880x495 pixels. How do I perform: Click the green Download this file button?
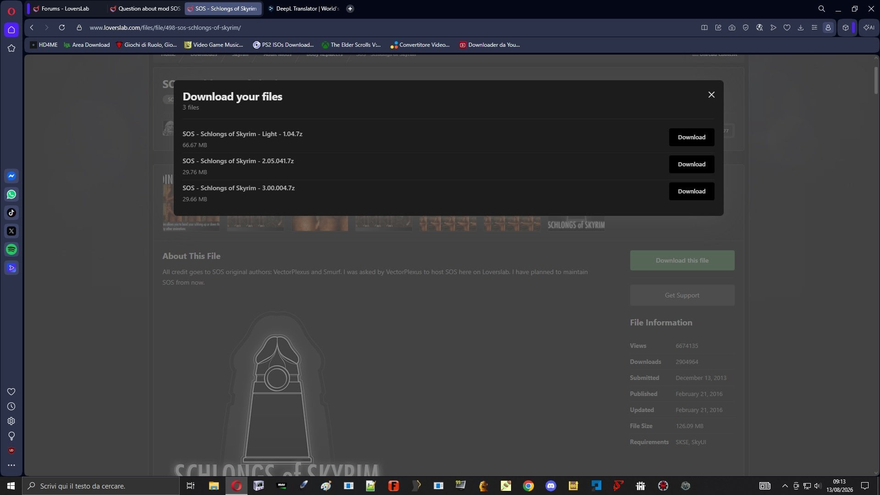(682, 260)
